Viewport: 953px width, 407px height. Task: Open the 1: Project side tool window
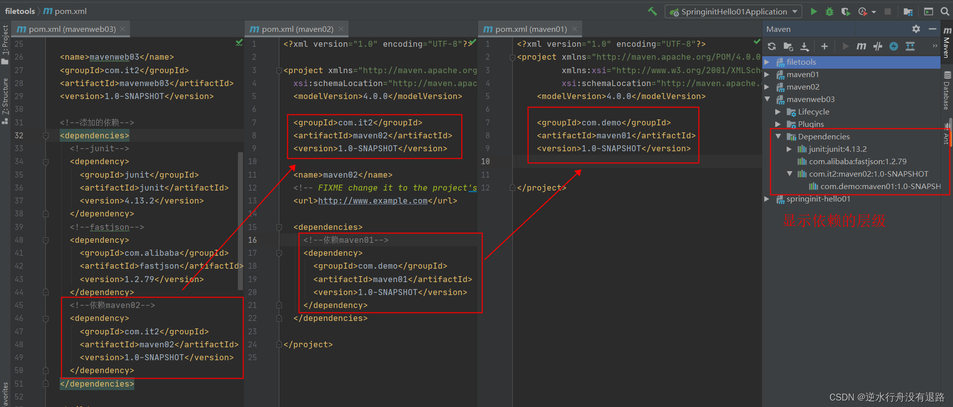(x=5, y=44)
